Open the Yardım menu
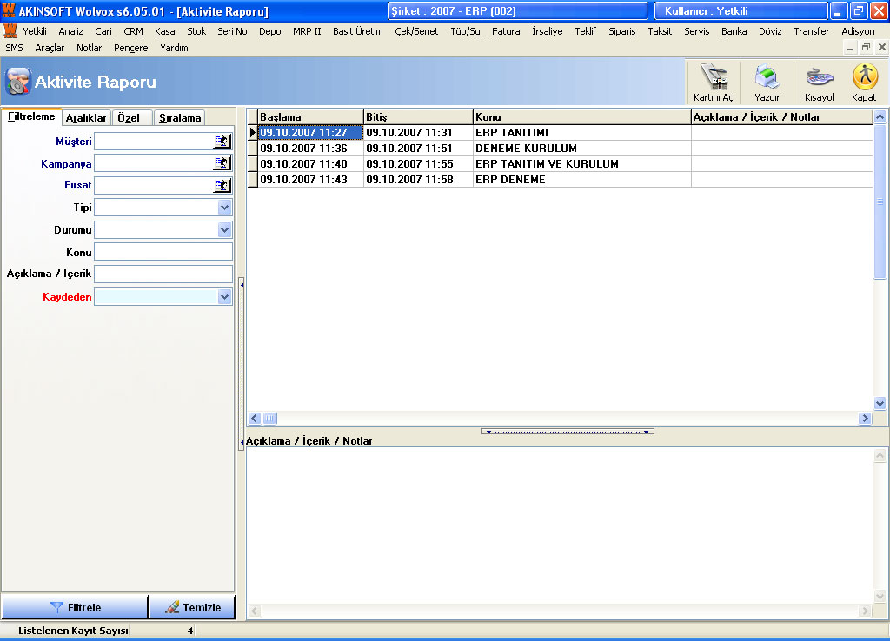 pyautogui.click(x=174, y=49)
